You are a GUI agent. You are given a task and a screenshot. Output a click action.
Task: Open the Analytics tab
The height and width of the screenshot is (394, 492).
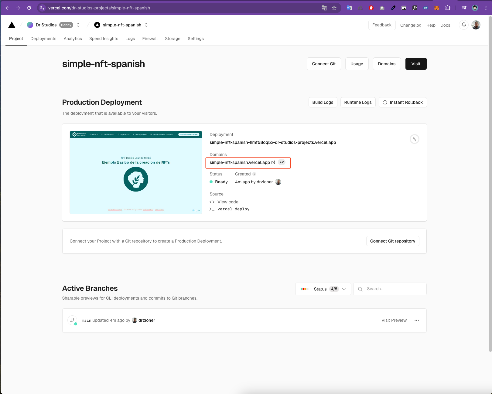pos(73,39)
